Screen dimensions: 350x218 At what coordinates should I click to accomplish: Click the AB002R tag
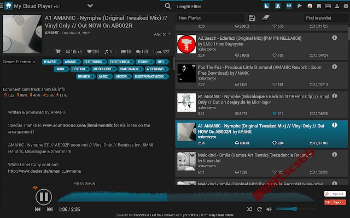122,76
